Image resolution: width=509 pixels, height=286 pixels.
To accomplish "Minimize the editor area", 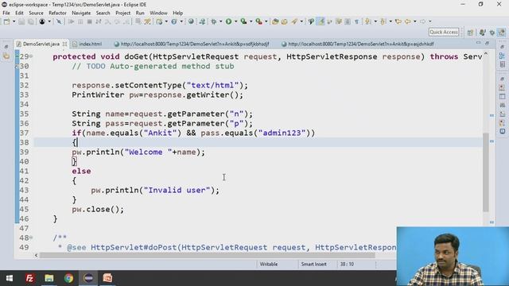I will [478, 43].
